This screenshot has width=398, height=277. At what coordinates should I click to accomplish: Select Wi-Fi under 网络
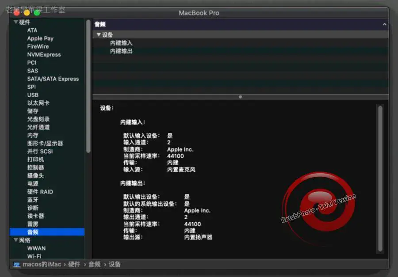[34, 256]
